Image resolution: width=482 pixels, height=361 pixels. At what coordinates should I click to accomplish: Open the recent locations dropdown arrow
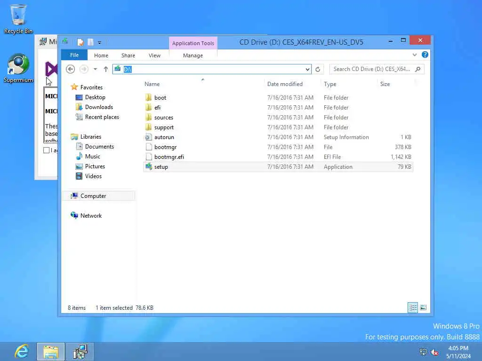click(x=95, y=69)
